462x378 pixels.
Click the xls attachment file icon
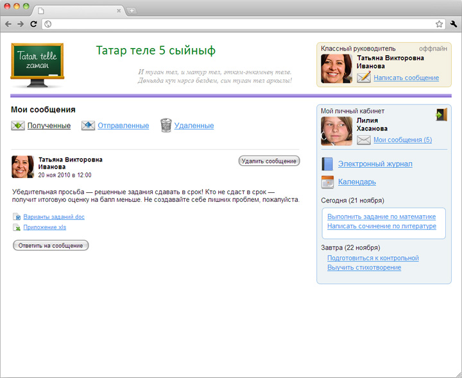[17, 227]
